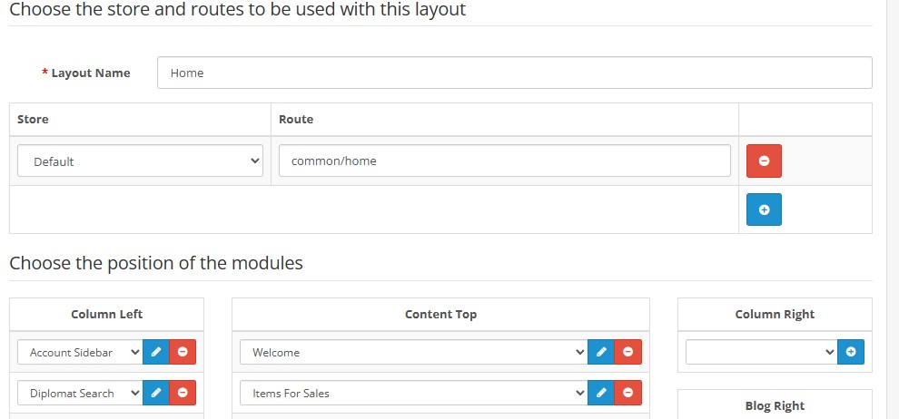The height and width of the screenshot is (419, 899).
Task: Click the Layout Name input field
Action: pyautogui.click(x=515, y=73)
